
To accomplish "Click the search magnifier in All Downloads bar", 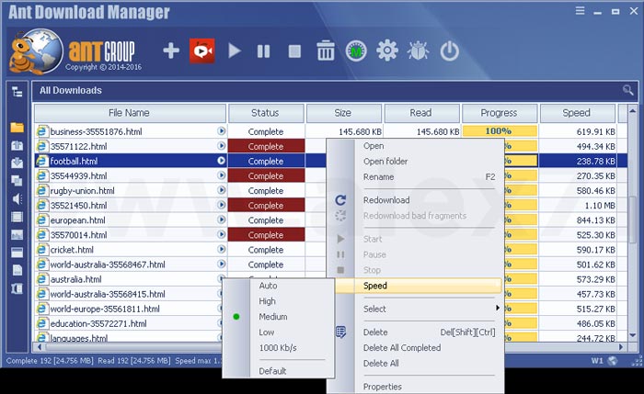I will pos(627,90).
